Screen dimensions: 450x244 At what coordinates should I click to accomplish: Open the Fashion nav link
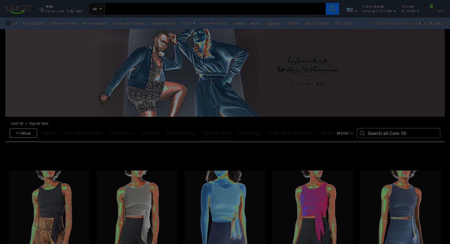pos(293,23)
